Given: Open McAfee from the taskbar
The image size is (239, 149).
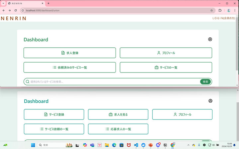Looking at the screenshot, I should [129, 145].
